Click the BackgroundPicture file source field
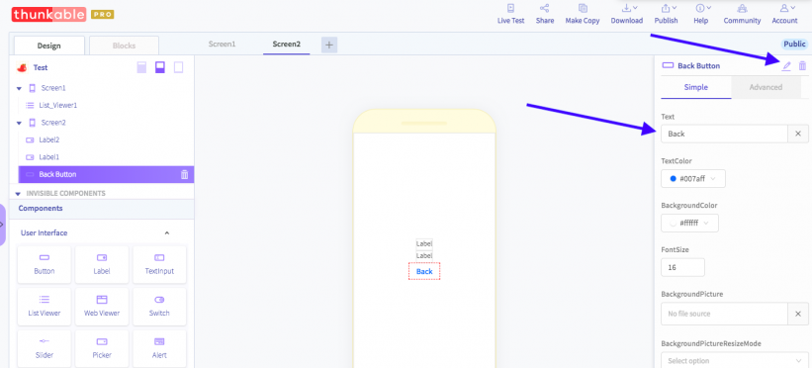This screenshot has height=368, width=812. (724, 314)
